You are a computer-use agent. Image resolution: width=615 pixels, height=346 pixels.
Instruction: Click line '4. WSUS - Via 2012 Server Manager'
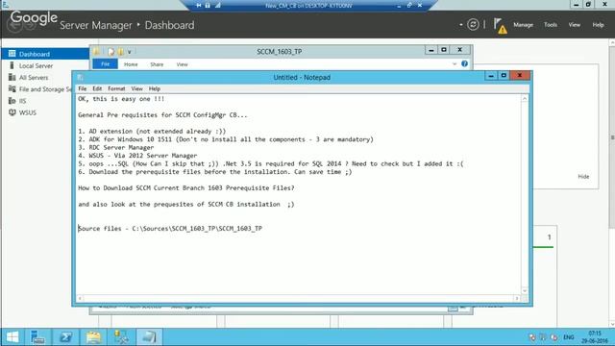click(137, 156)
